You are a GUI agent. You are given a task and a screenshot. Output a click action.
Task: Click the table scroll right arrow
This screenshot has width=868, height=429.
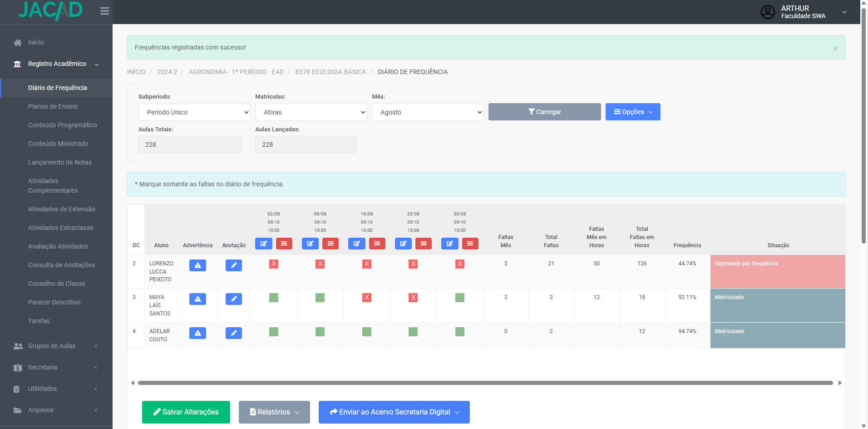[840, 383]
